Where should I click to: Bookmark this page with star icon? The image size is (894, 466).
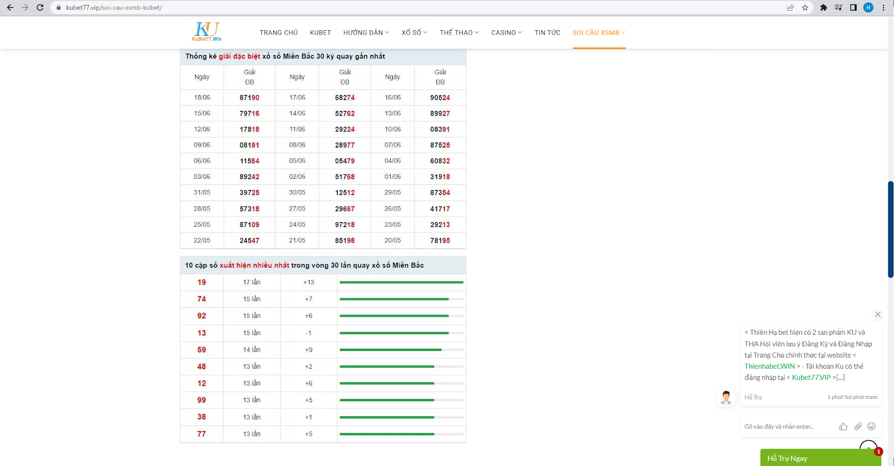point(805,8)
